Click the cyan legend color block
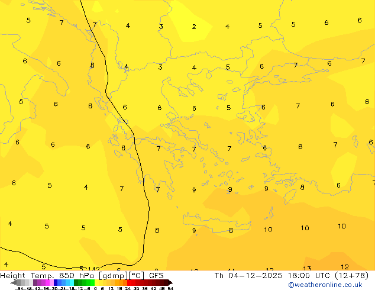This screenshot has height=290, width=375. (72, 282)
